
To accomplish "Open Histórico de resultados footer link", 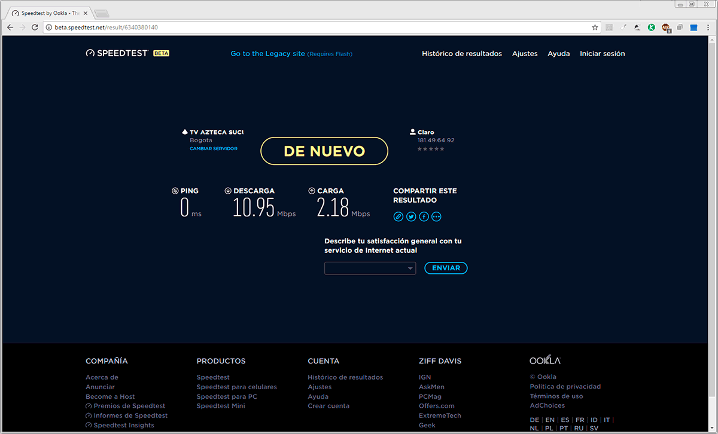I will point(345,377).
